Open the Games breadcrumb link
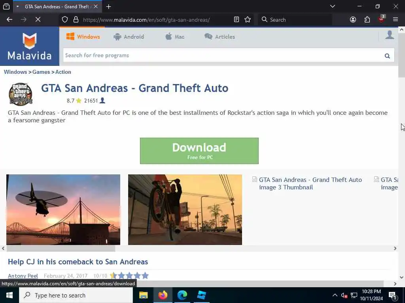405x303 pixels. point(41,72)
